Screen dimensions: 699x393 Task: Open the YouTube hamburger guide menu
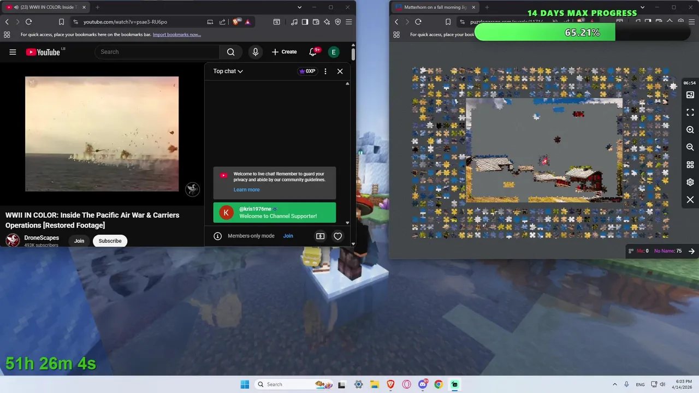click(x=13, y=52)
